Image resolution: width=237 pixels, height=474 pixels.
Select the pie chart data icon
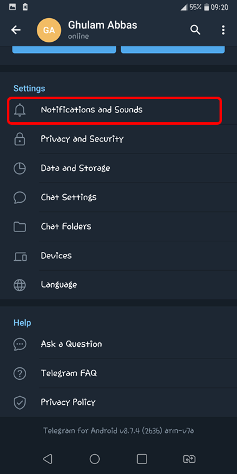coord(20,168)
